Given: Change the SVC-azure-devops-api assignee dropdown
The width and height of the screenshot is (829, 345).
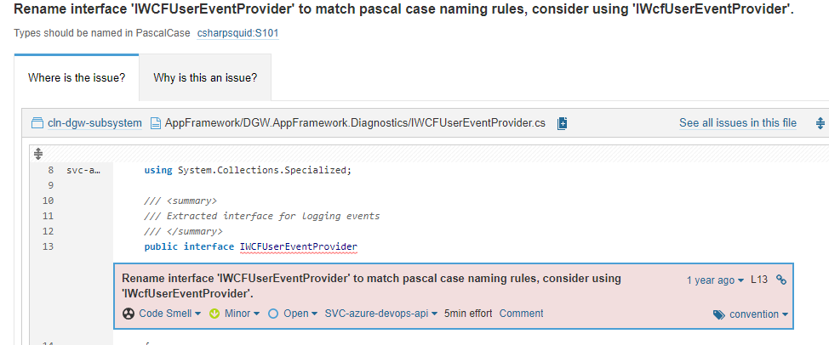Looking at the screenshot, I should pyautogui.click(x=381, y=314).
